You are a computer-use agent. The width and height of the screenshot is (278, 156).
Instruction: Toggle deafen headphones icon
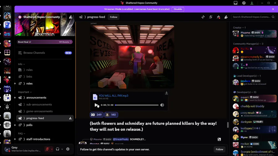coord(57,149)
